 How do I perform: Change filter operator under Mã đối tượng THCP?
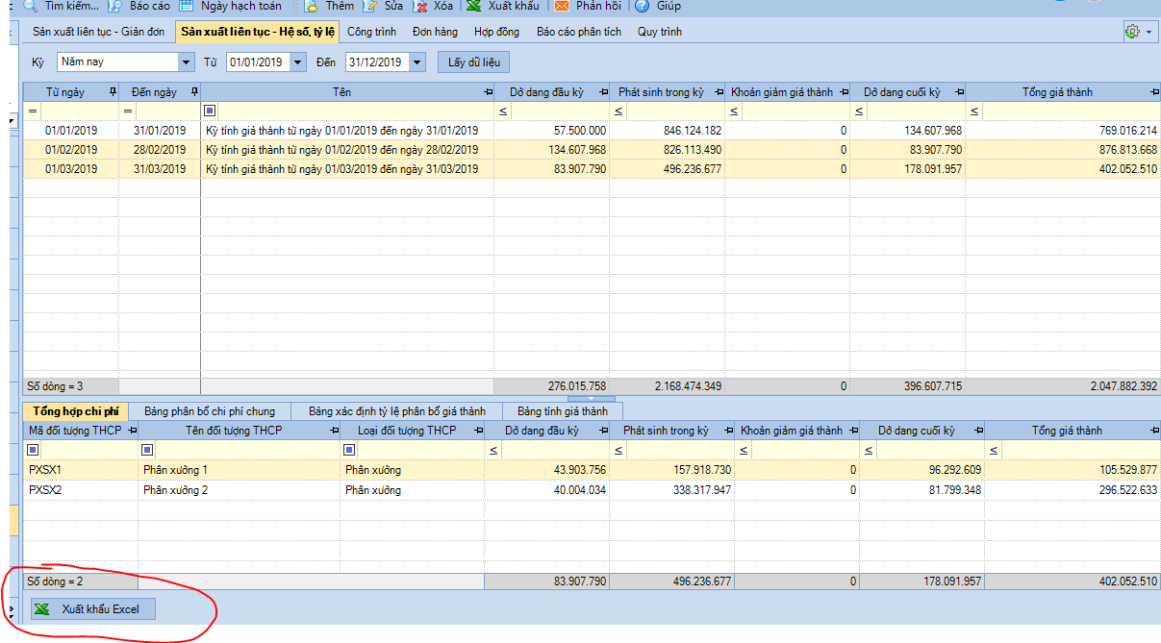click(x=34, y=450)
